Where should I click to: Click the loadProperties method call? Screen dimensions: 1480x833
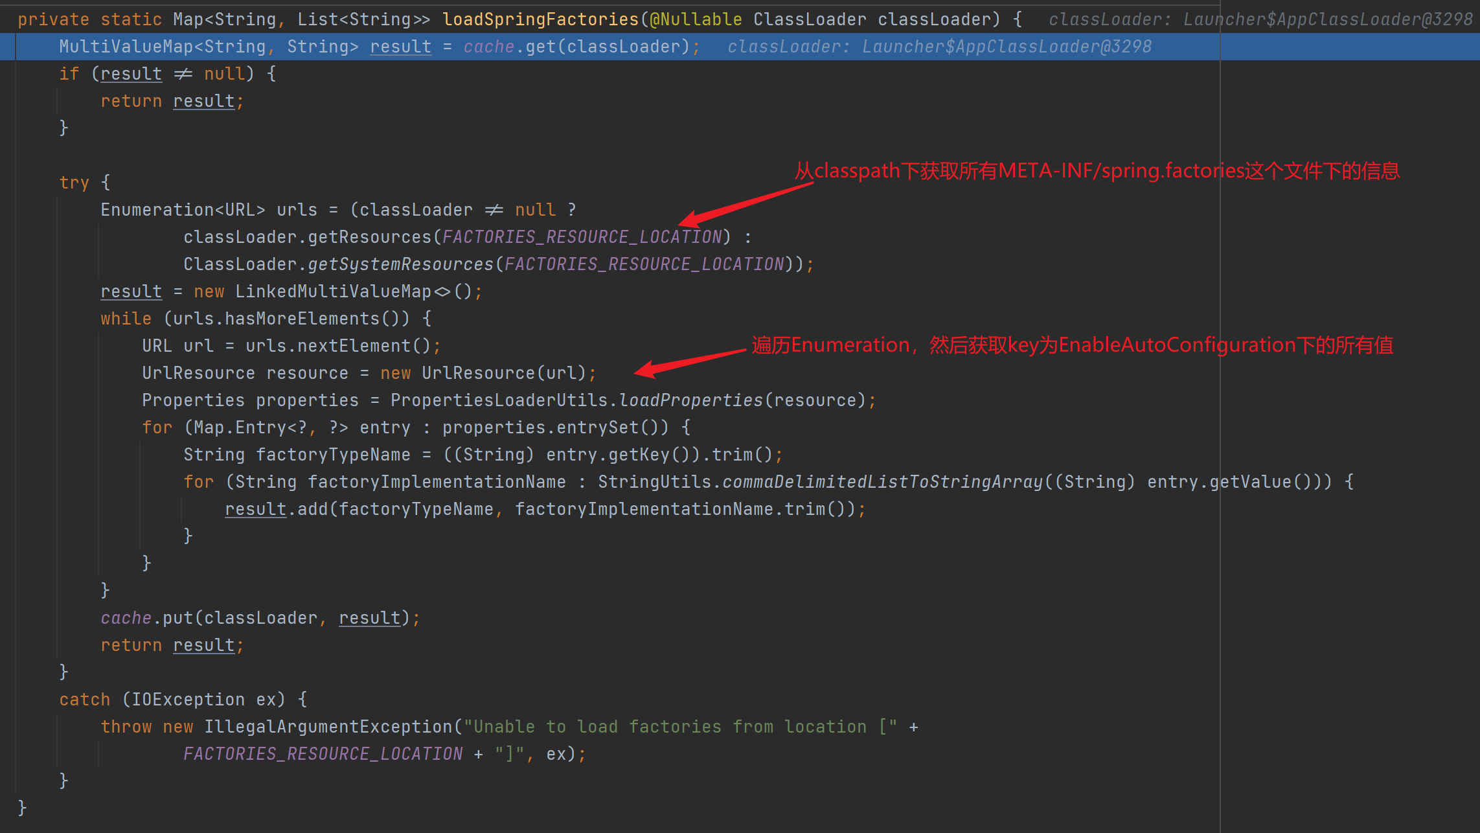point(690,400)
